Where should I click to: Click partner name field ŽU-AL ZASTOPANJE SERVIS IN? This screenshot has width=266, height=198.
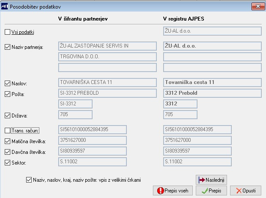pos(108,46)
